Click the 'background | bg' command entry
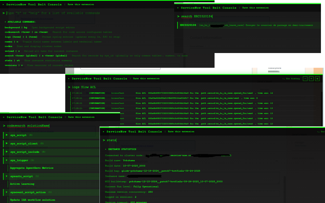Image resolution: width=325 pixels, height=203 pixels. (40, 27)
